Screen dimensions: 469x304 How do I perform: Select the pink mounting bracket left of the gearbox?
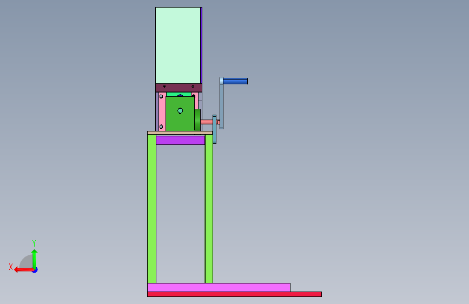tap(162, 111)
